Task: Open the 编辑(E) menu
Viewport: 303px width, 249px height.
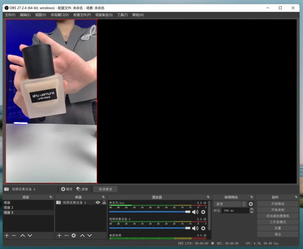Action: pyautogui.click(x=25, y=15)
